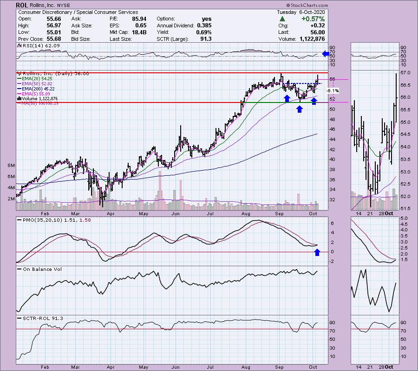Select the Consumer Discretionary / Special Consumer Services sector text
The width and height of the screenshot is (418, 371).
(78, 12)
